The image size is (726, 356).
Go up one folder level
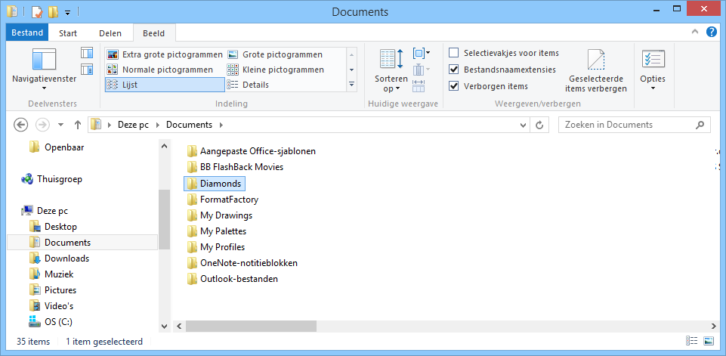click(77, 125)
